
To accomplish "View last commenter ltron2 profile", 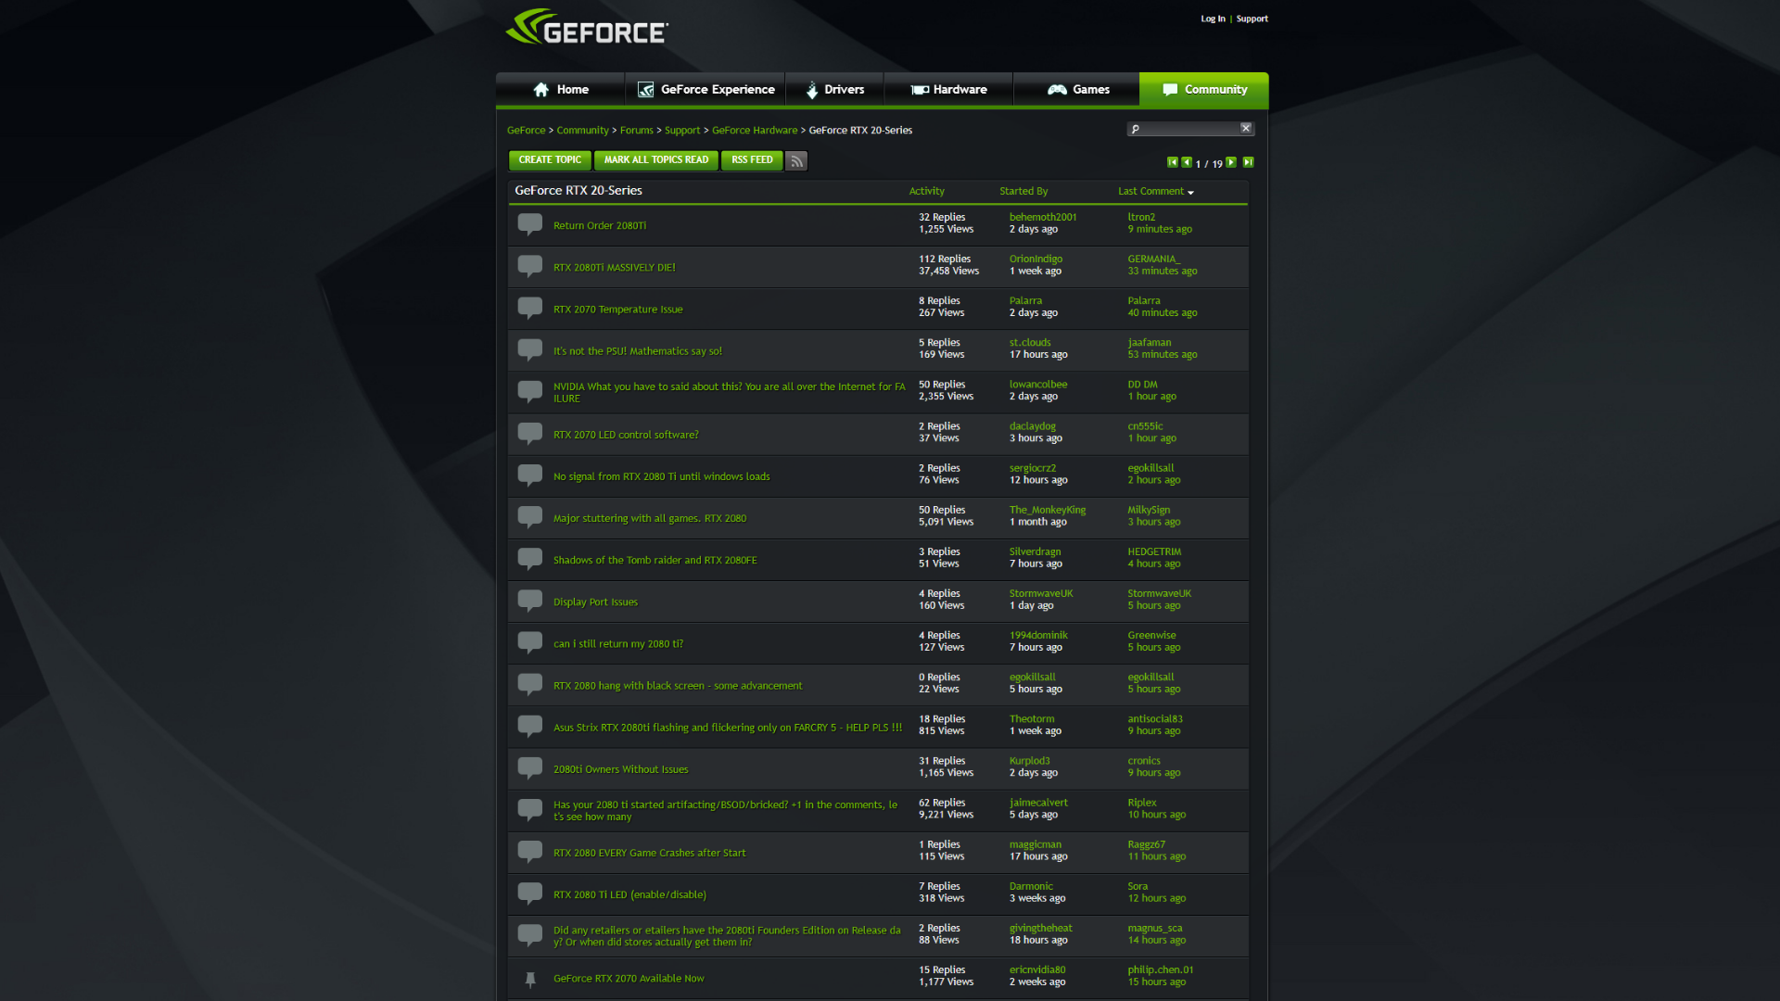I will click(1141, 217).
